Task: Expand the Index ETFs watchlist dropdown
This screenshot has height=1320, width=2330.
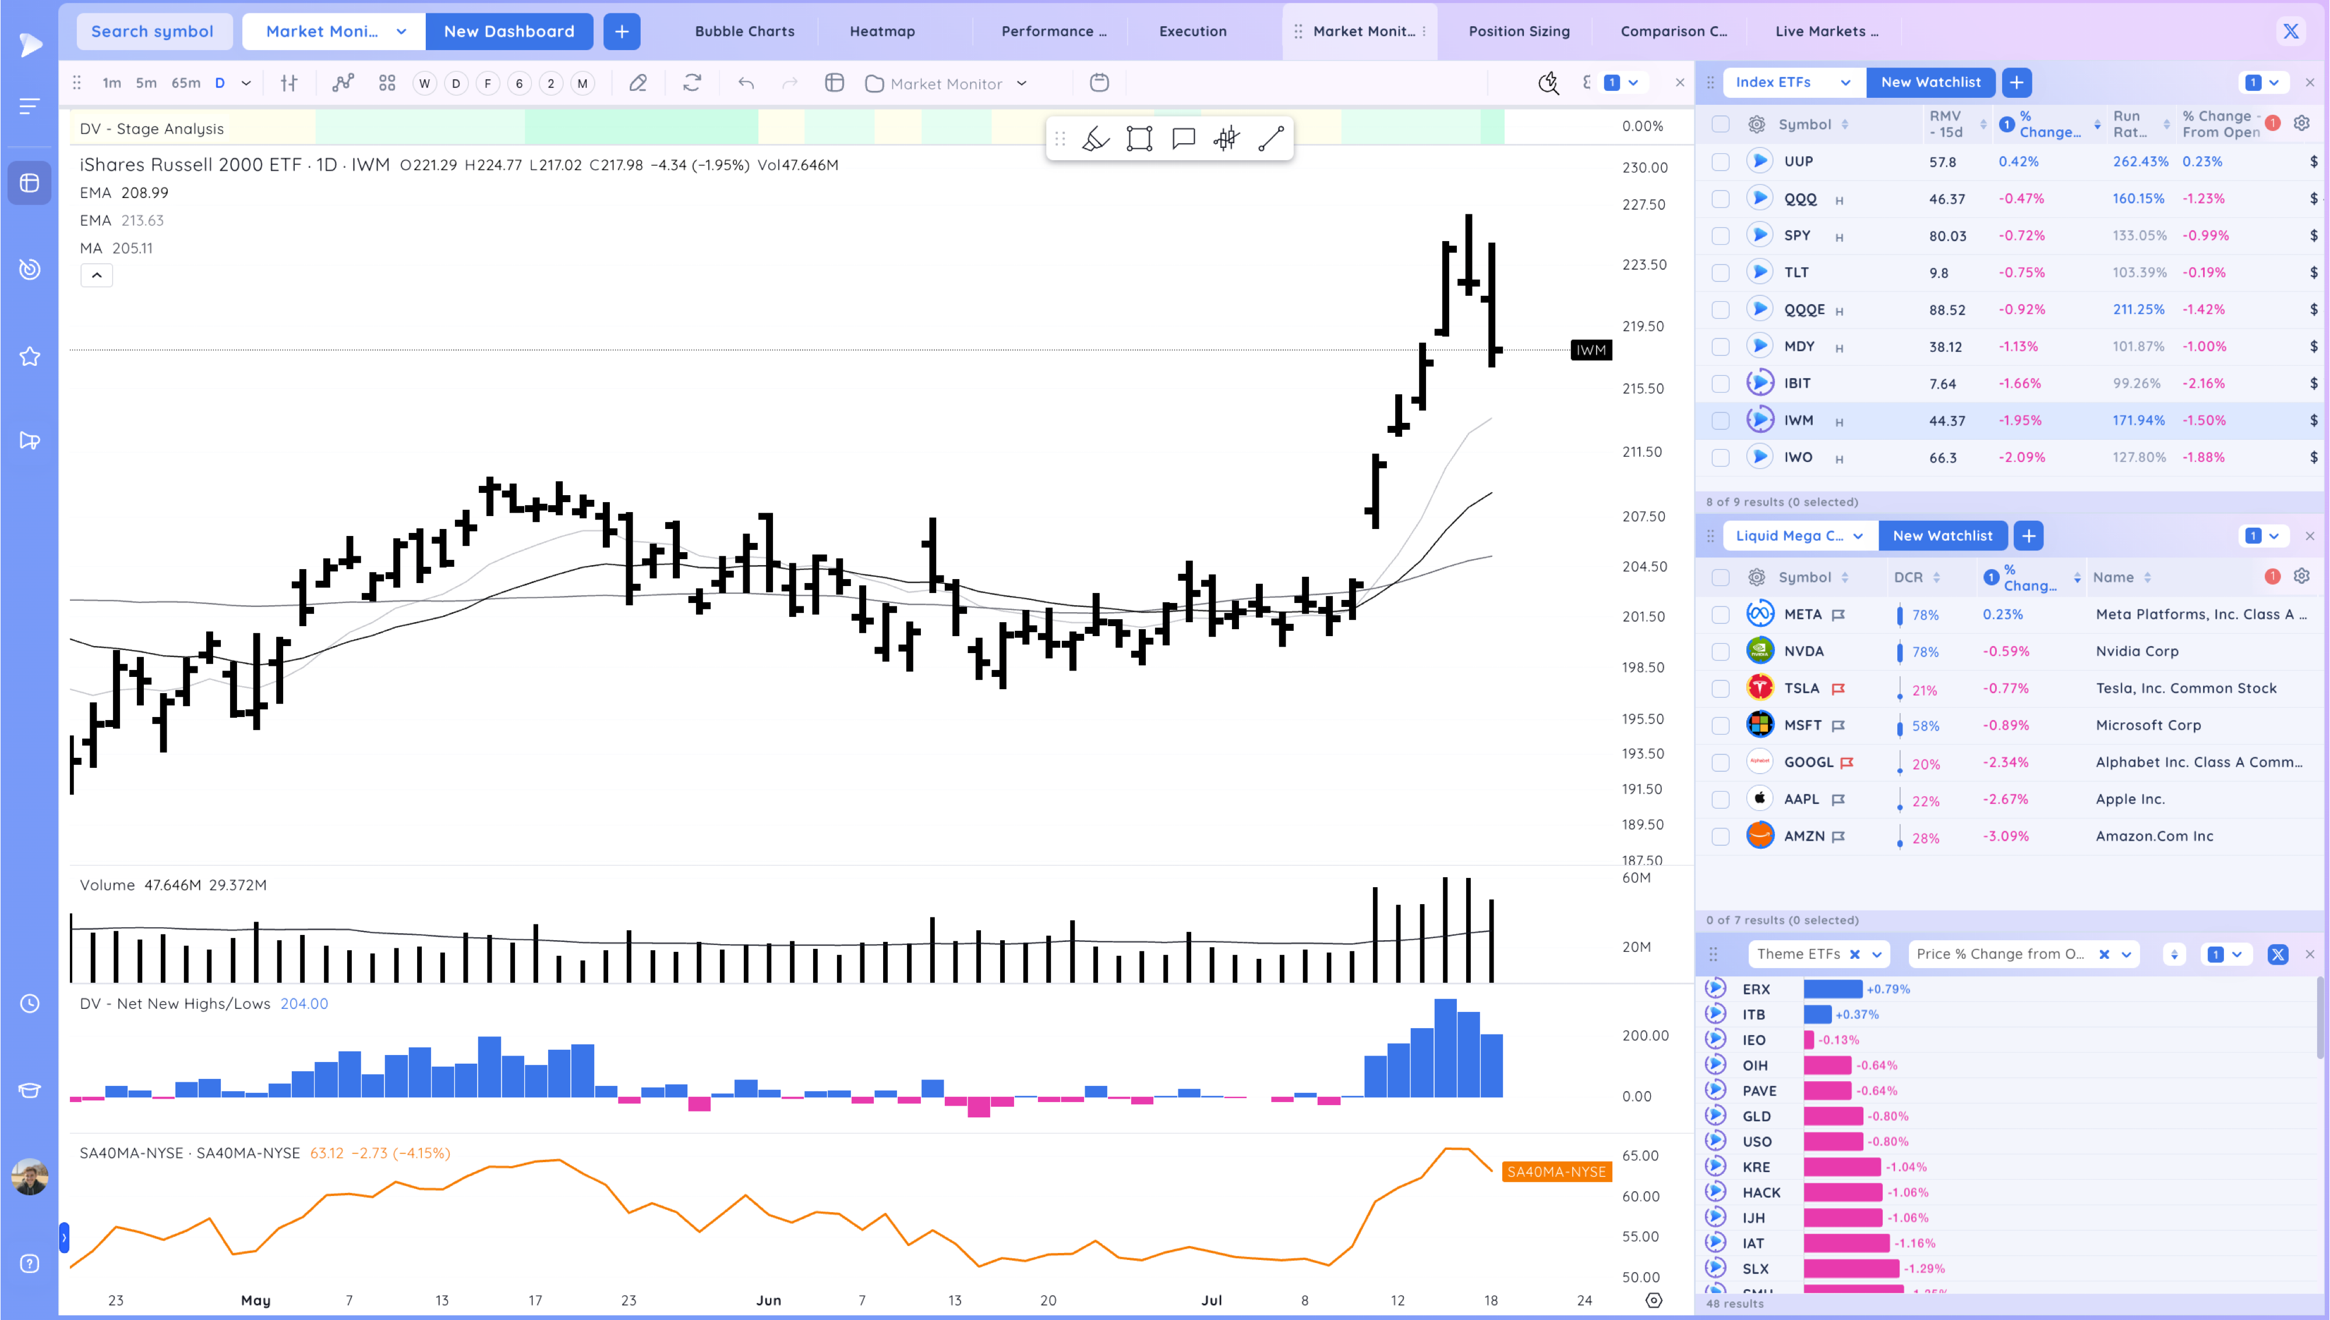Action: click(1845, 83)
